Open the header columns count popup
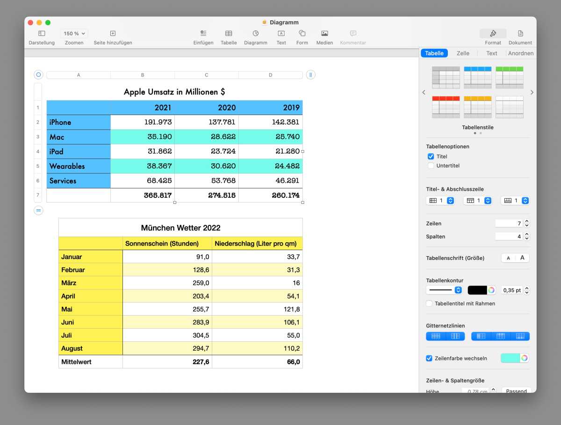Viewport: 561px width, 425px height. [x=440, y=201]
